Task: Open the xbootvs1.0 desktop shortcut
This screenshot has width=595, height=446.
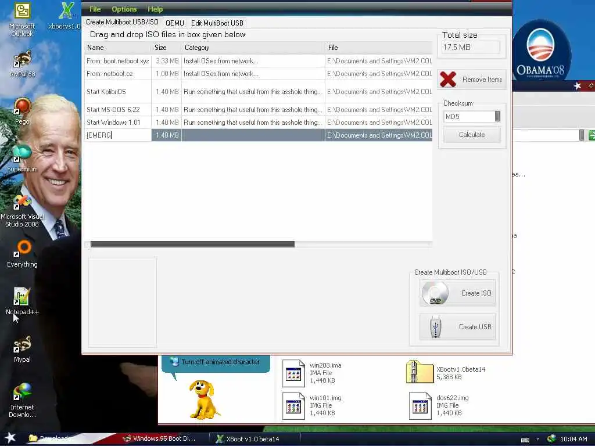Action: pyautogui.click(x=65, y=16)
